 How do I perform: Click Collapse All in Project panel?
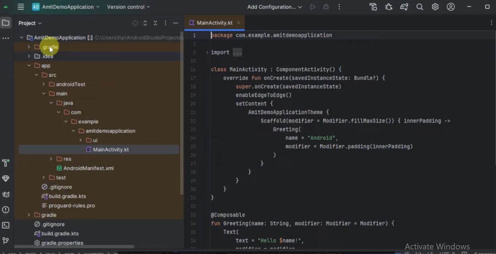tap(155, 23)
